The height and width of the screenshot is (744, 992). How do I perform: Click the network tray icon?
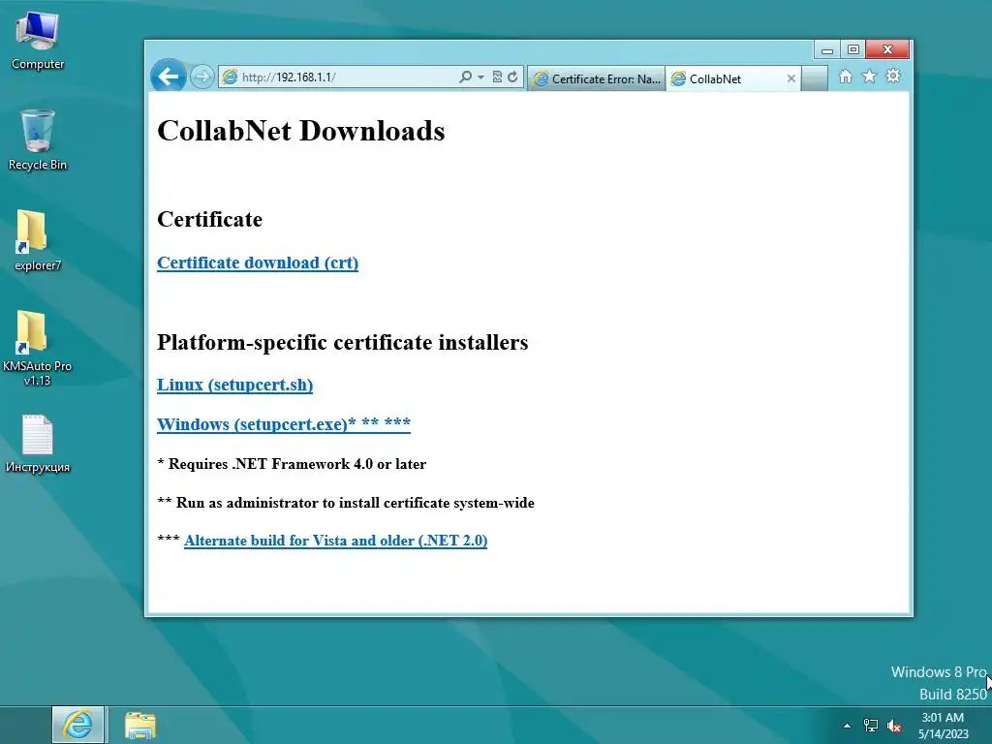(x=871, y=726)
